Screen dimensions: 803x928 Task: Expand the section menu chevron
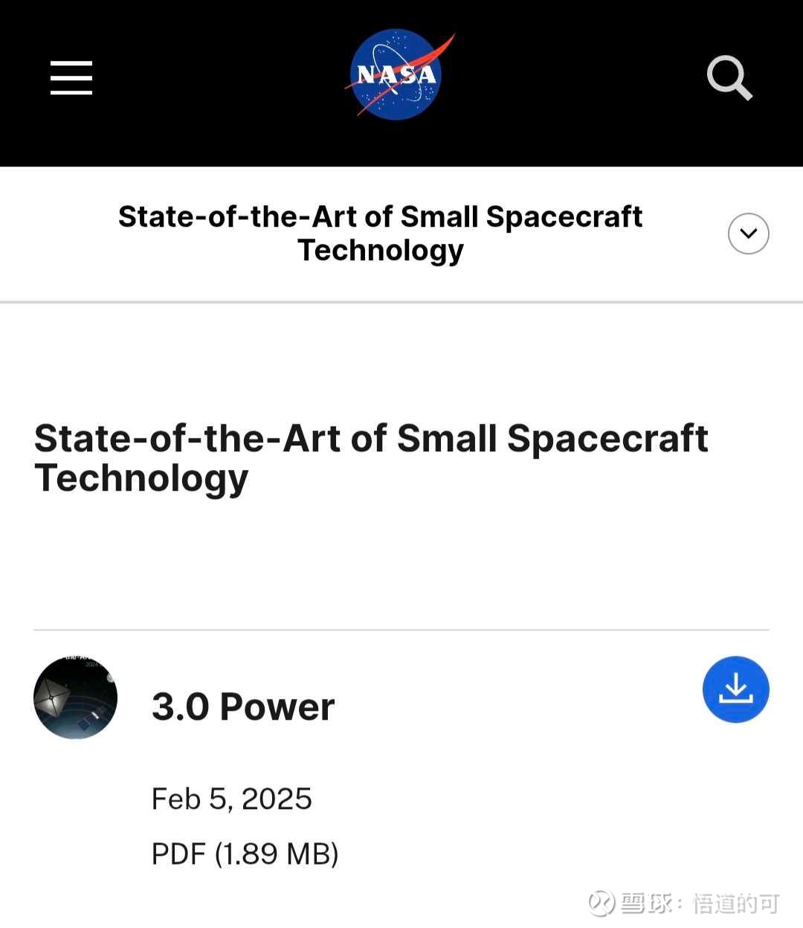coord(748,233)
